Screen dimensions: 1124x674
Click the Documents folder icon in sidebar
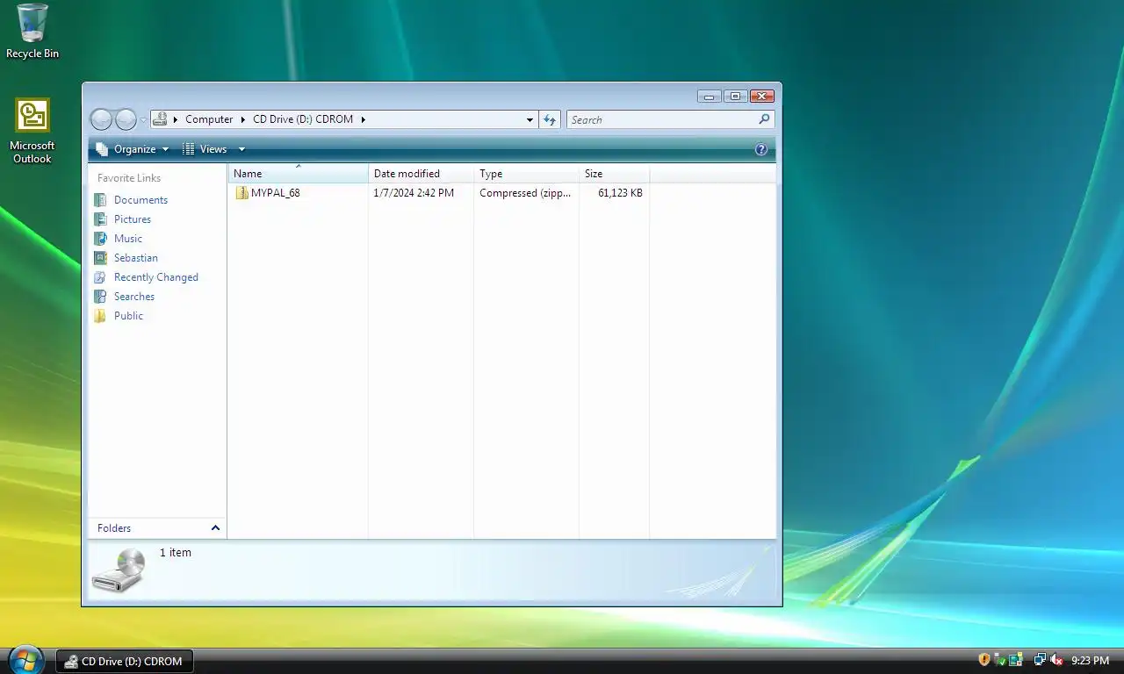pos(100,200)
